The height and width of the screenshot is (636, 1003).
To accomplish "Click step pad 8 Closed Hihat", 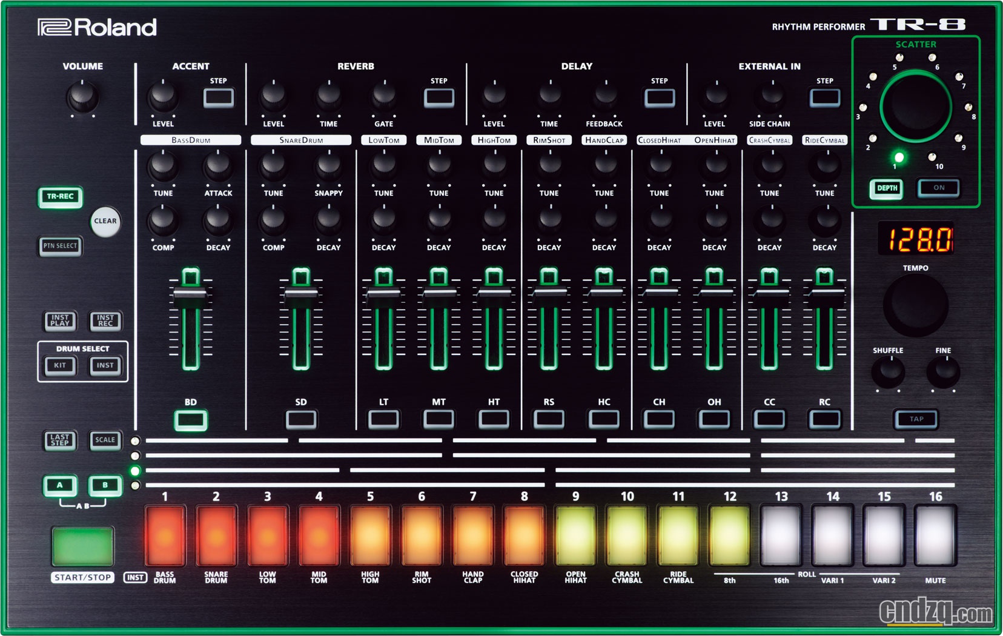I will pos(525,536).
